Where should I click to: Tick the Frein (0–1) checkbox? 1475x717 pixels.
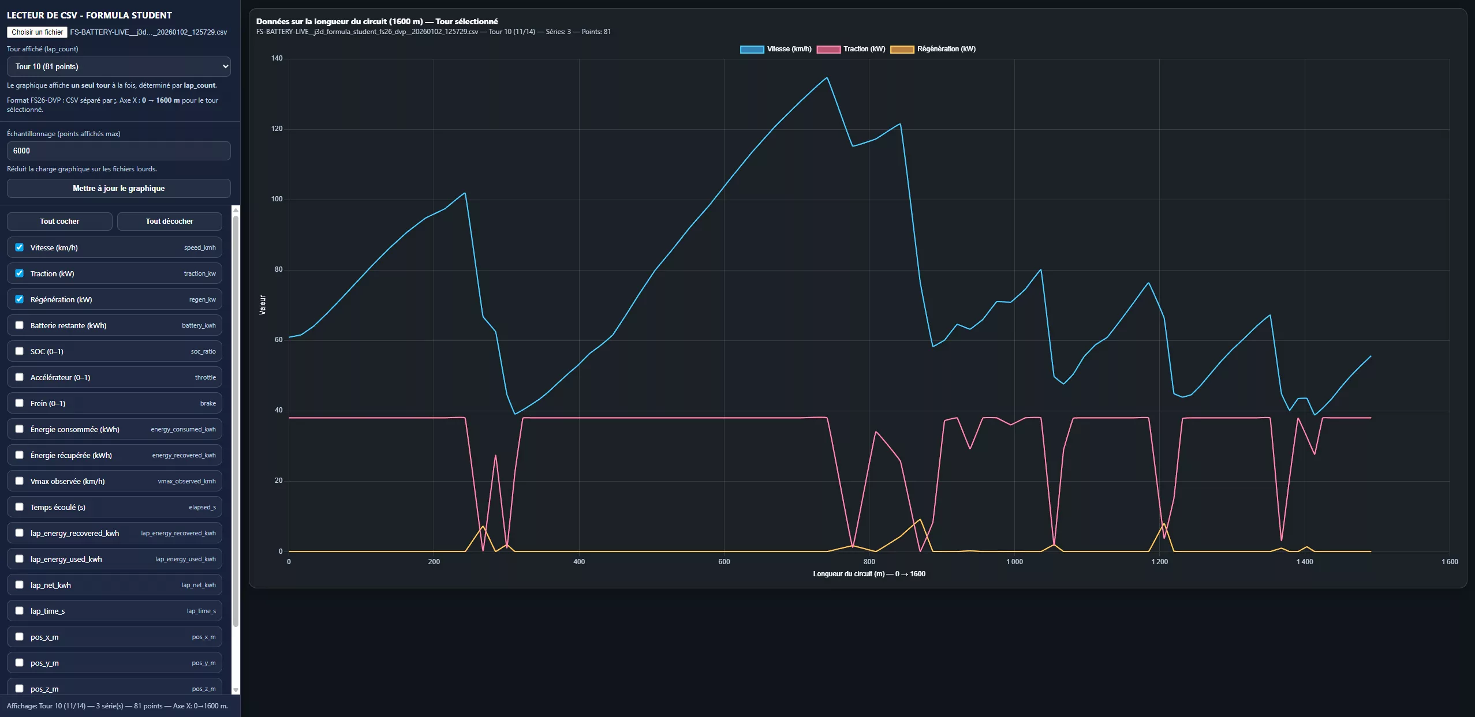[x=20, y=403]
